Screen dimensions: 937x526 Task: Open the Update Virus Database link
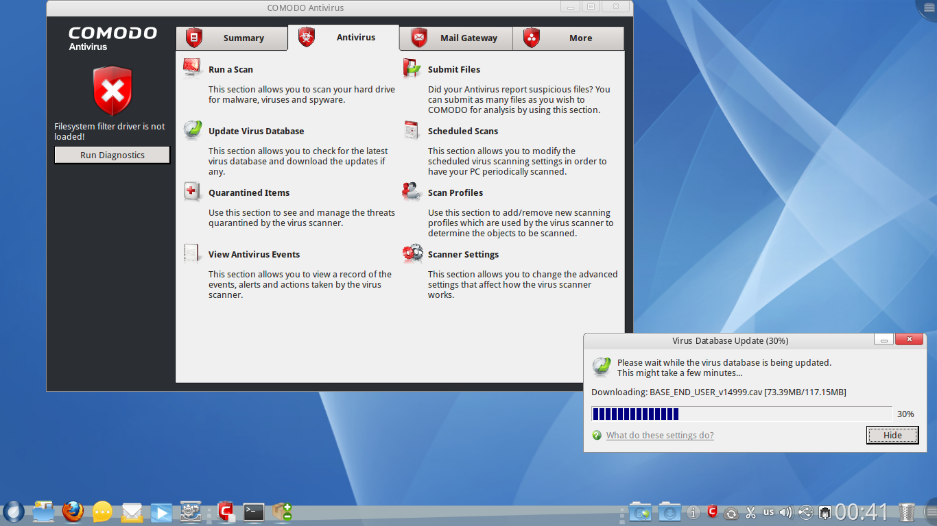tap(257, 131)
